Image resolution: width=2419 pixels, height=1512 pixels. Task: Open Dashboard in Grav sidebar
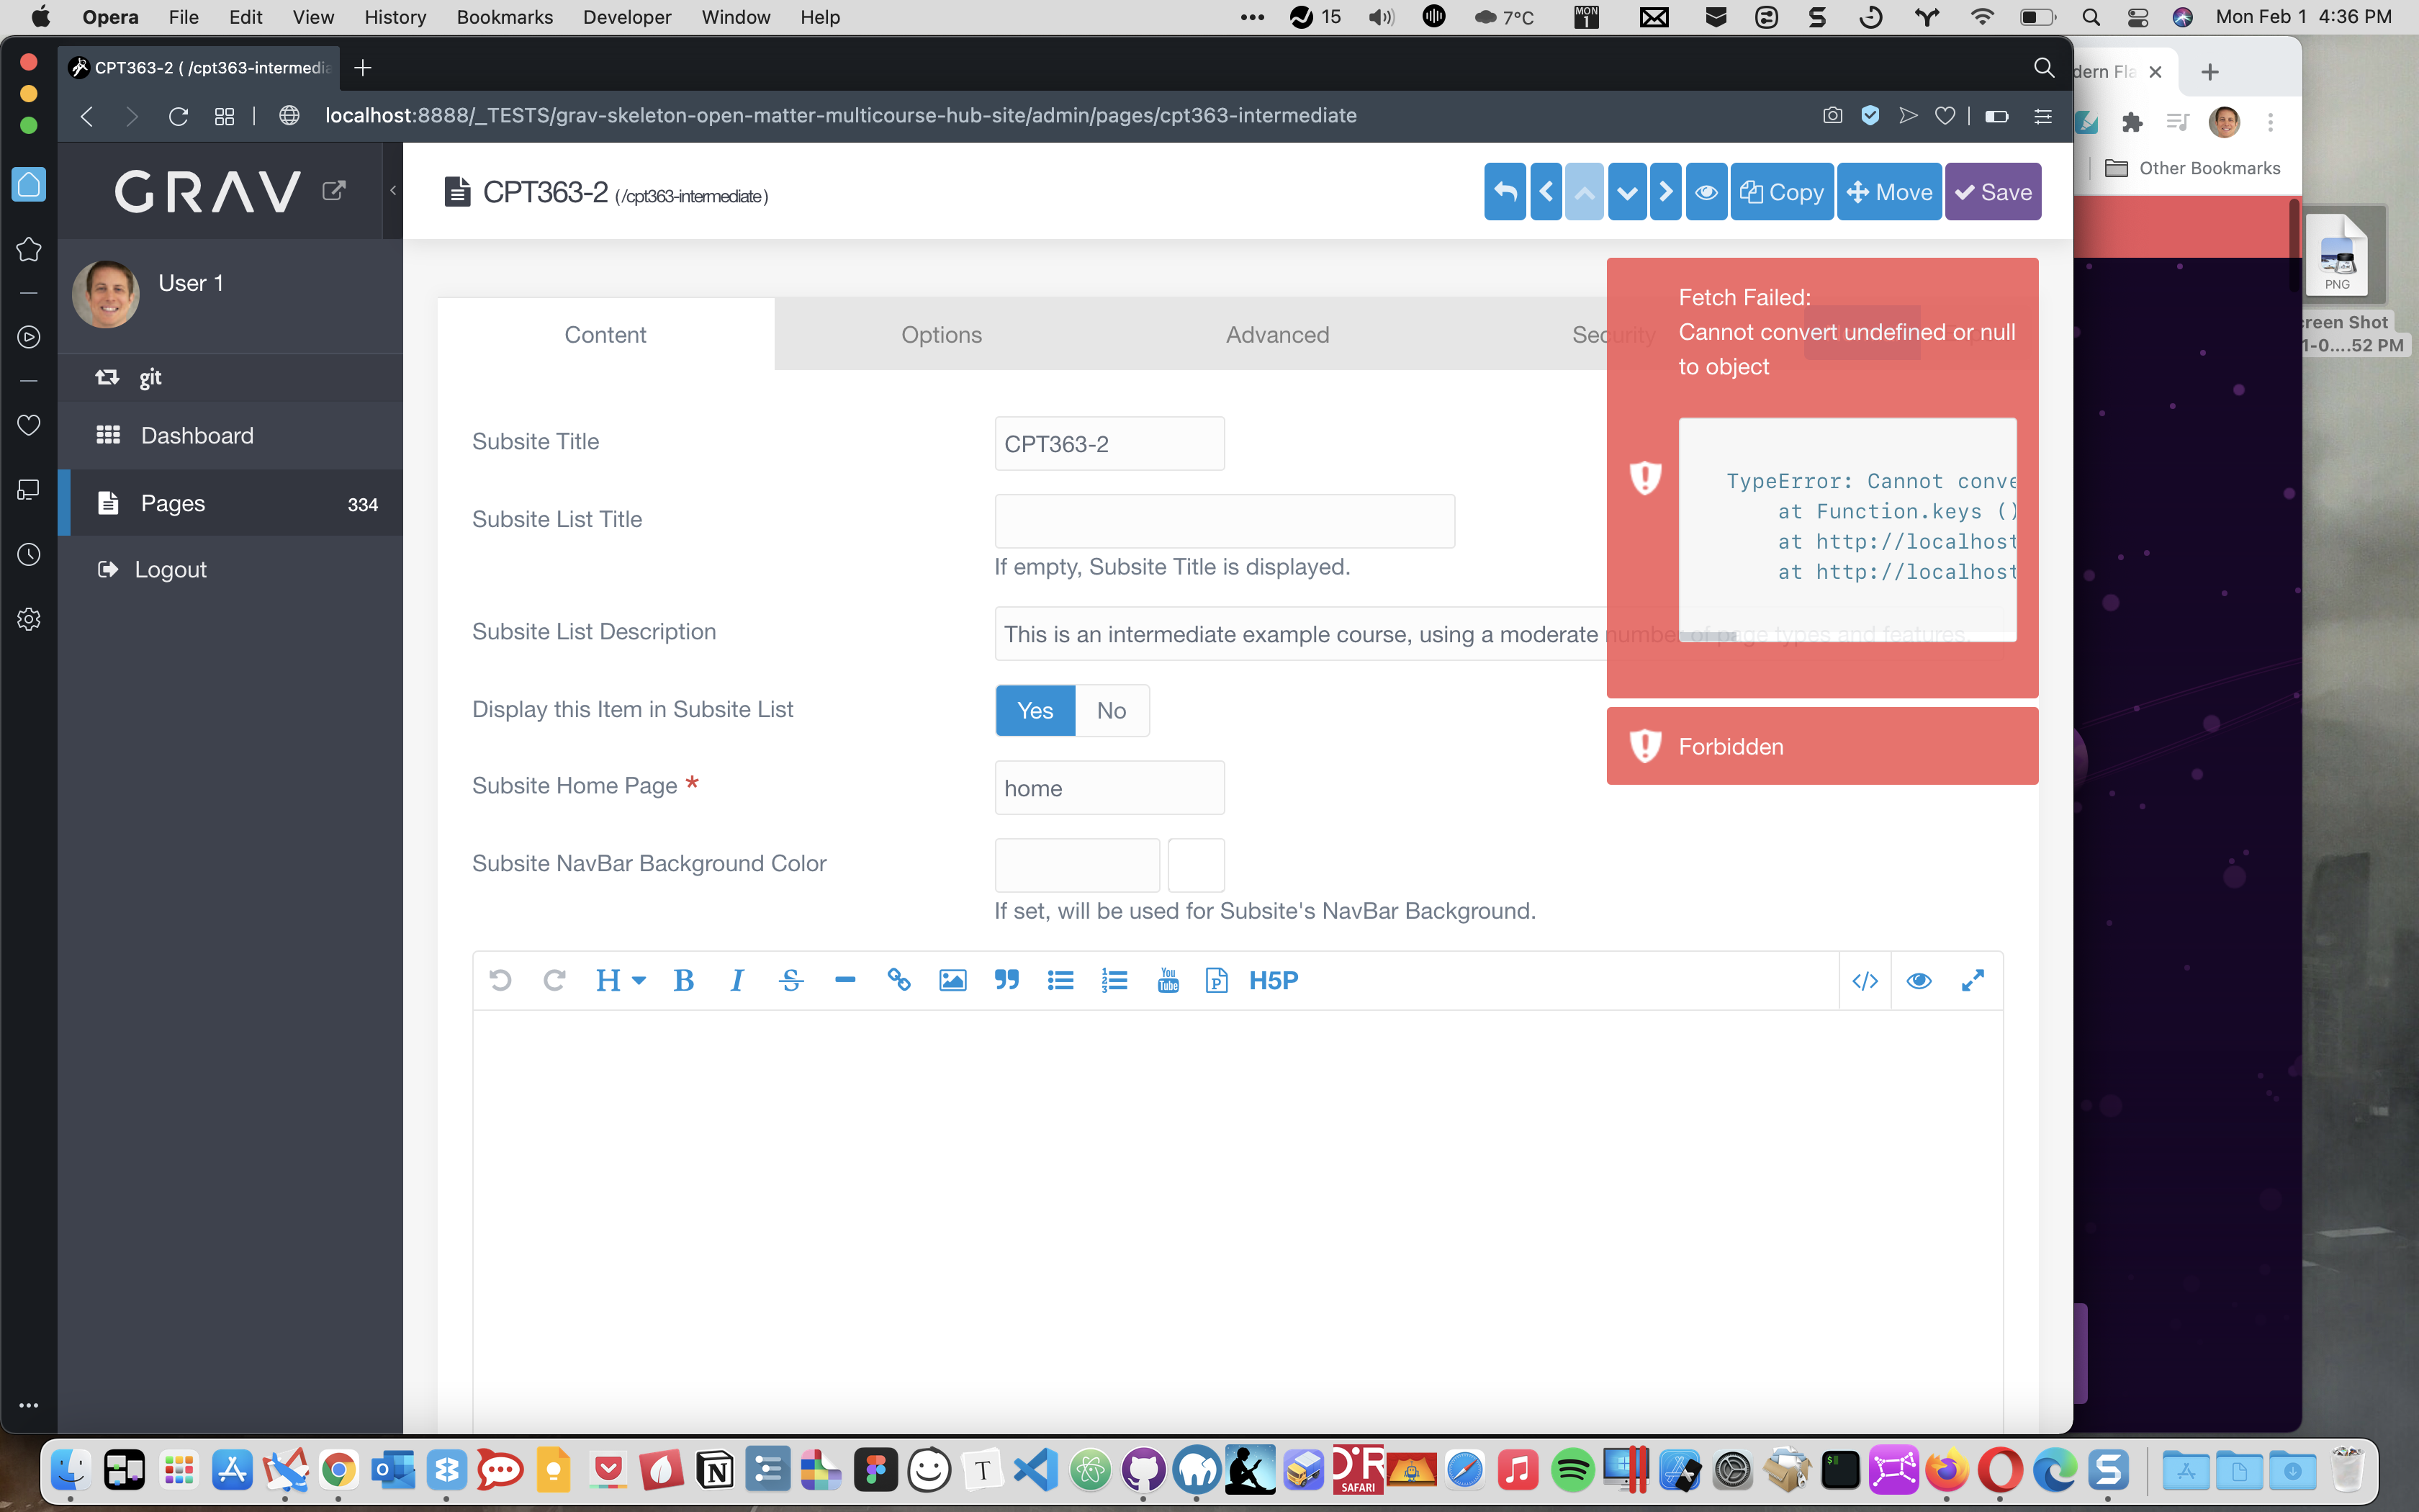click(x=230, y=435)
